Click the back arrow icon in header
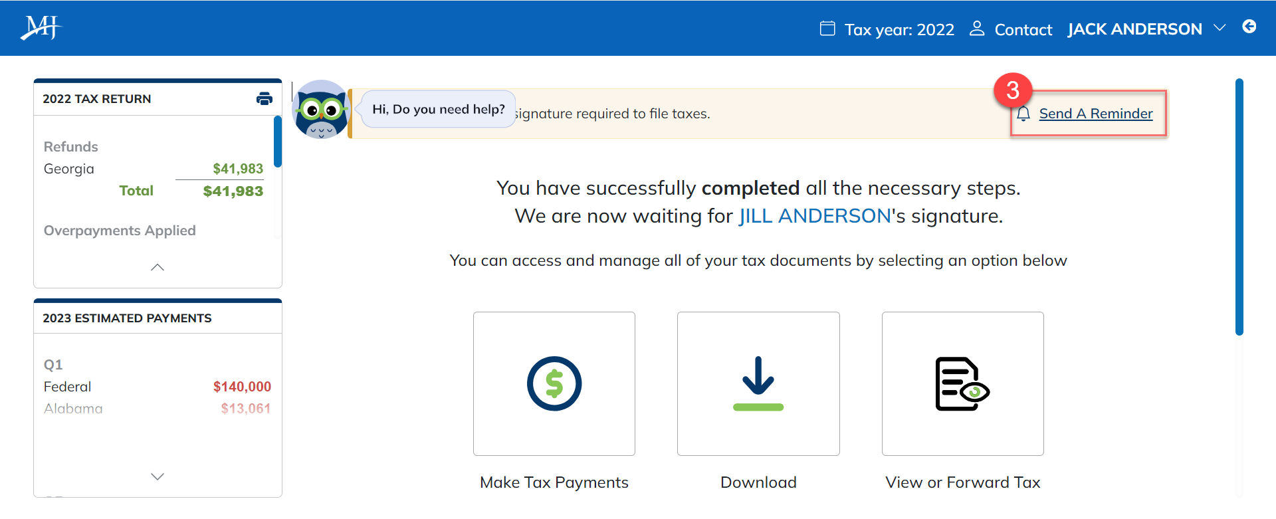Viewport: 1276px width, 519px height. (1249, 27)
